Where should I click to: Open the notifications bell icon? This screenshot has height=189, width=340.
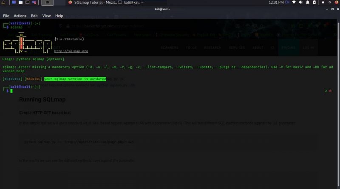[307, 3]
